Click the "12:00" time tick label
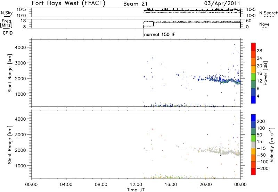The width and height of the screenshot is (278, 192). point(136,185)
